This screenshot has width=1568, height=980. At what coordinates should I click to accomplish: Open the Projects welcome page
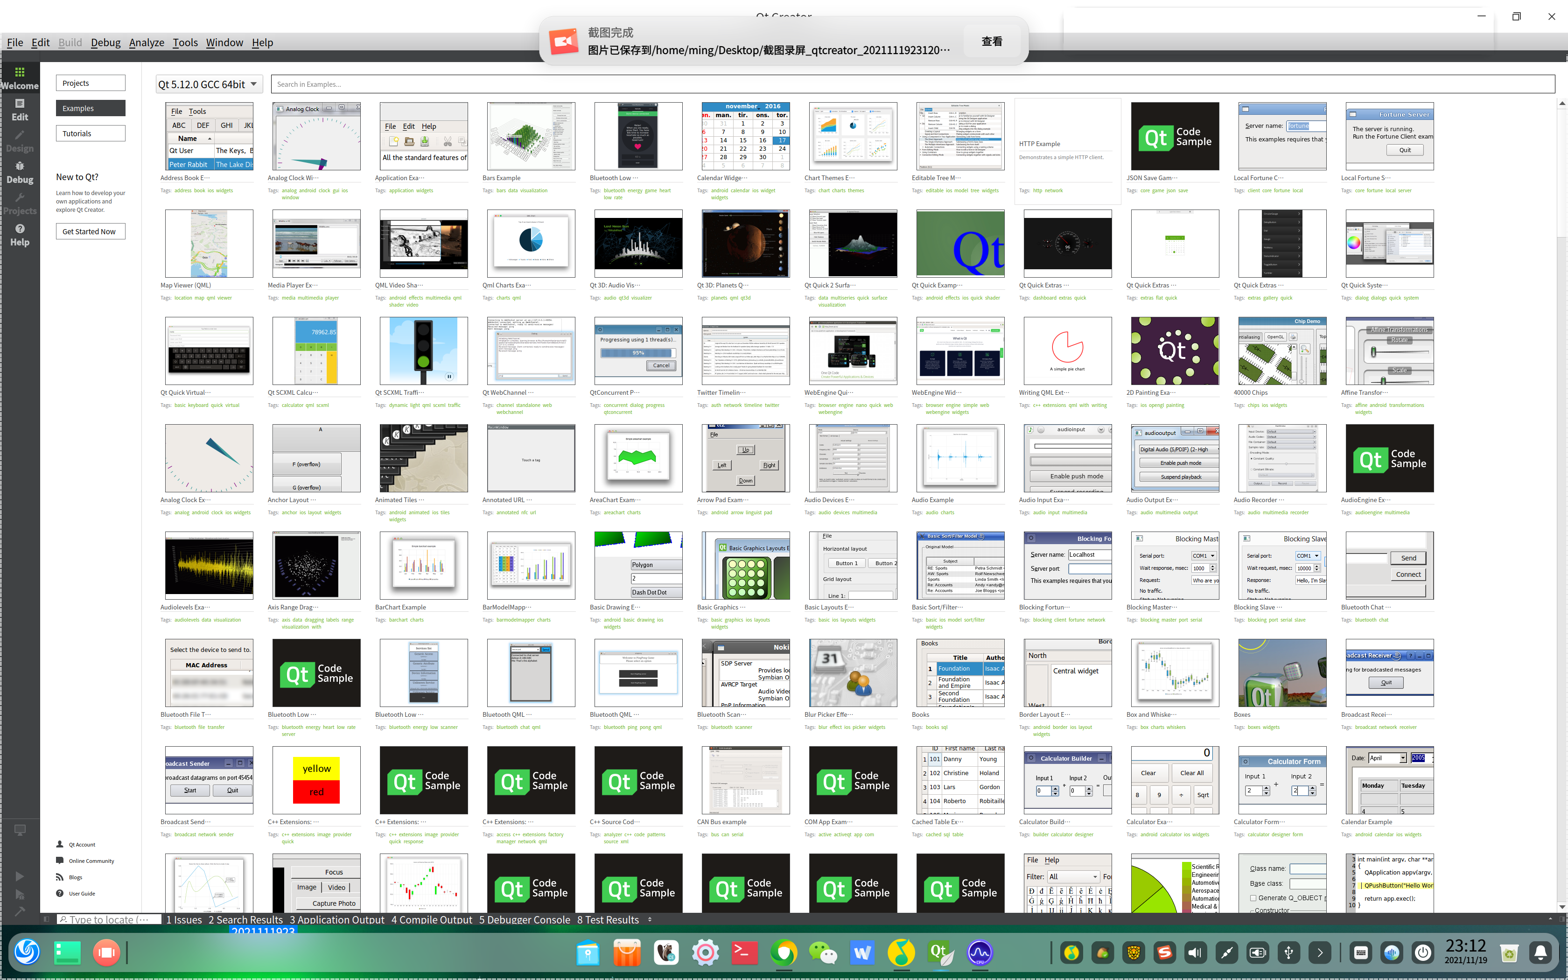pos(90,83)
